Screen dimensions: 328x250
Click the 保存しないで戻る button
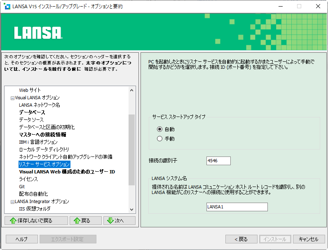pos(36,220)
